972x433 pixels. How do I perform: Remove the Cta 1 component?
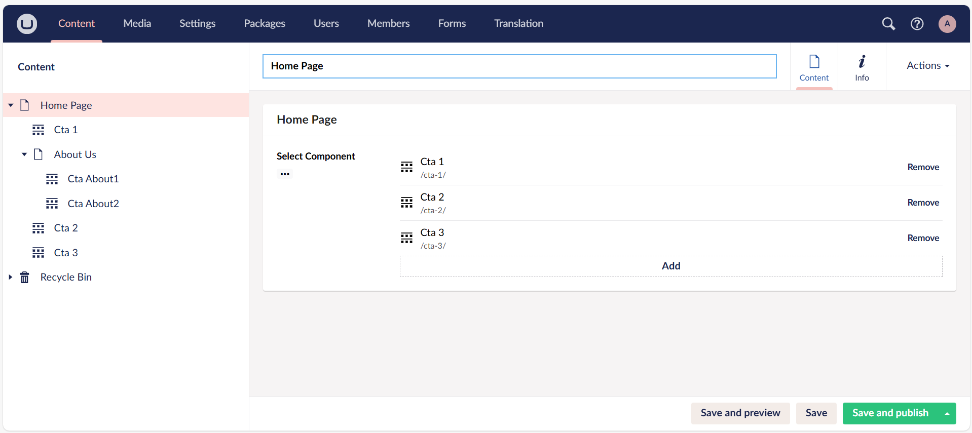pos(923,167)
